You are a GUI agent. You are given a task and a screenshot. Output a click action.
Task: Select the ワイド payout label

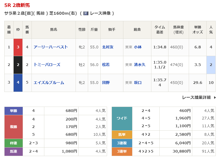click(122, 118)
